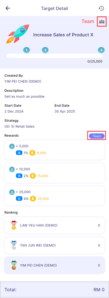This screenshot has height=298, width=109.
Task: Click the white sales progress bar
Action: (54, 56)
